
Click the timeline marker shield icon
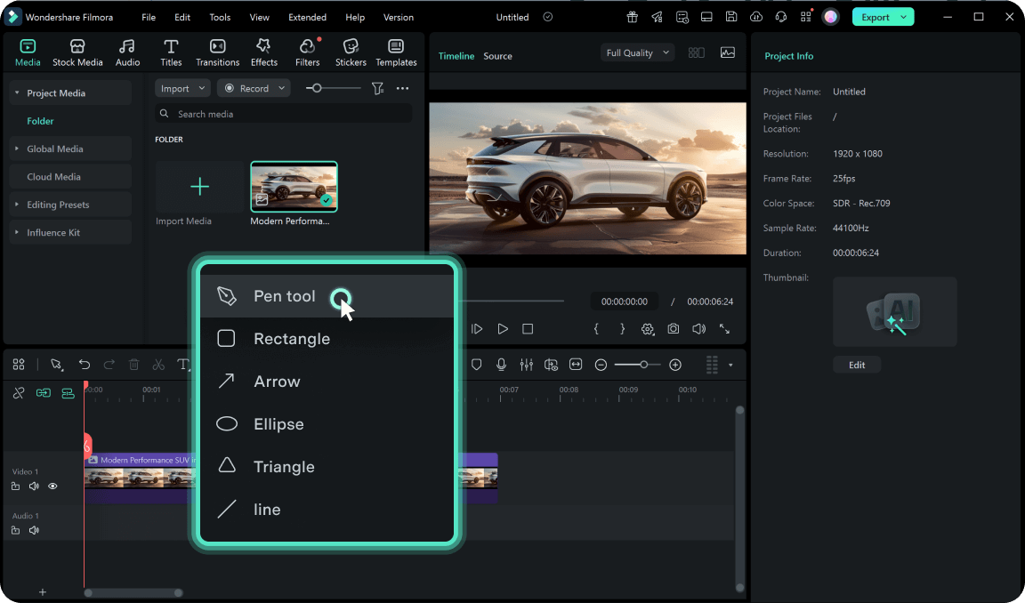[477, 365]
